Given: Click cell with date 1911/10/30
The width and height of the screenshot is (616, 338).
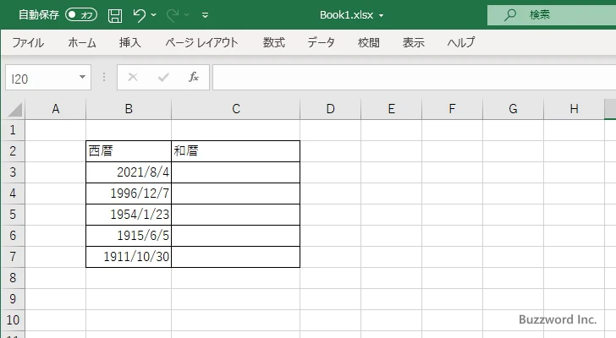Looking at the screenshot, I should pyautogui.click(x=129, y=257).
